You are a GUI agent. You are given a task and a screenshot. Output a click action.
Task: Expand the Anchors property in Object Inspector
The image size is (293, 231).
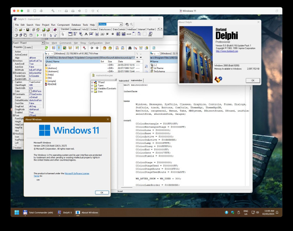coord(14,61)
